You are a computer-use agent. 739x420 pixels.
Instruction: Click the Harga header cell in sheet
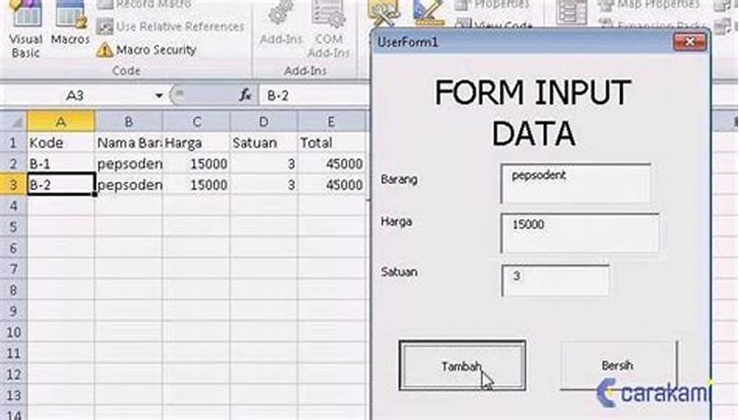click(x=197, y=142)
